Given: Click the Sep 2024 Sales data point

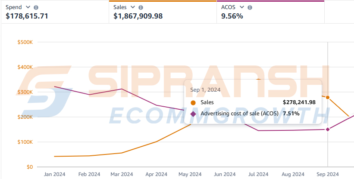Looking at the screenshot, I should click(328, 97).
